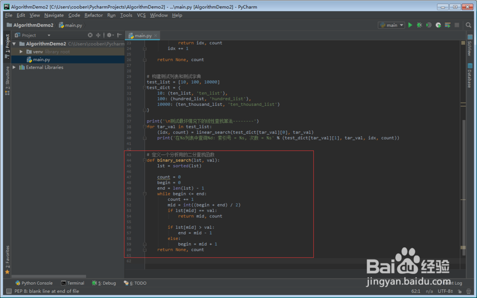Click the editor vertical scrollbar
The width and height of the screenshot is (477, 298).
click(463, 187)
